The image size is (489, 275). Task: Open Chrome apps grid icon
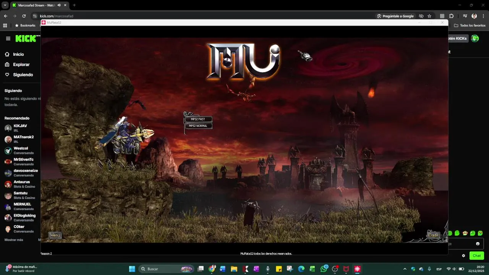[x=5, y=26]
